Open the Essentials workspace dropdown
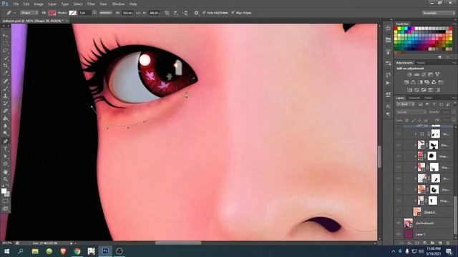 pos(438,13)
